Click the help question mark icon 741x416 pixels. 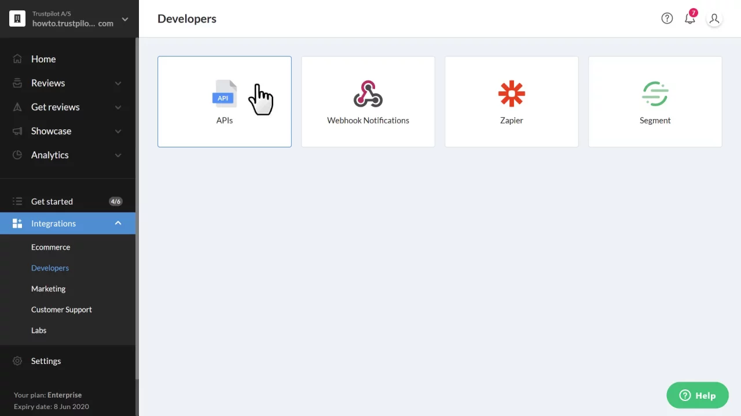[667, 18]
